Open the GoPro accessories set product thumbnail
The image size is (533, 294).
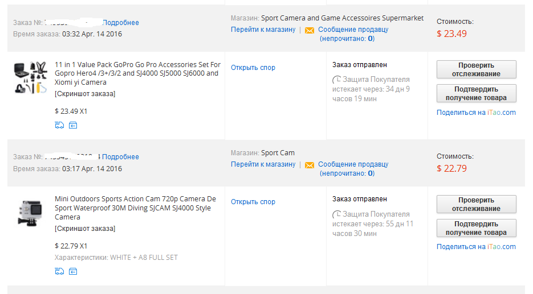coord(30,78)
